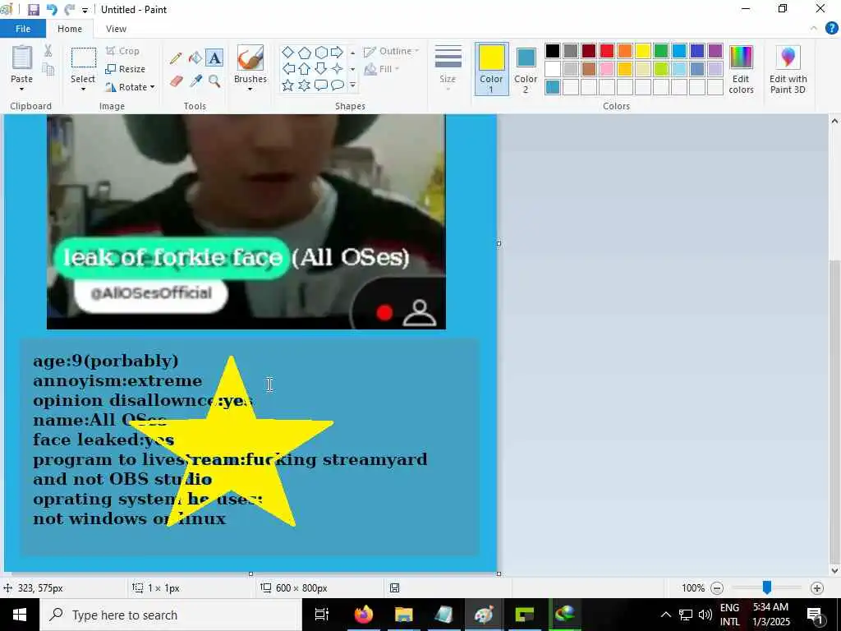Image resolution: width=841 pixels, height=631 pixels.
Task: Collapse the ribbon with the chevron
Action: [814, 29]
